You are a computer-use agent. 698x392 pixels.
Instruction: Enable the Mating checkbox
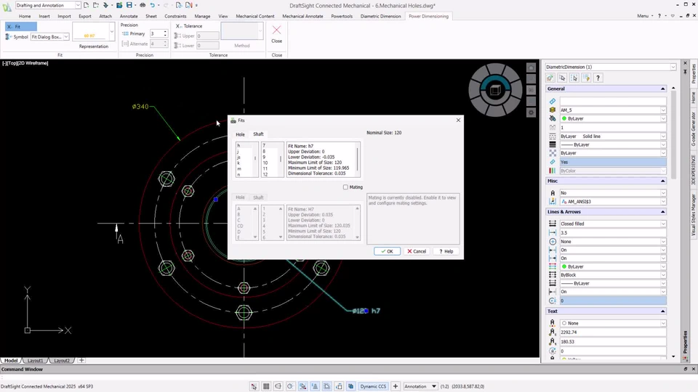(x=345, y=187)
